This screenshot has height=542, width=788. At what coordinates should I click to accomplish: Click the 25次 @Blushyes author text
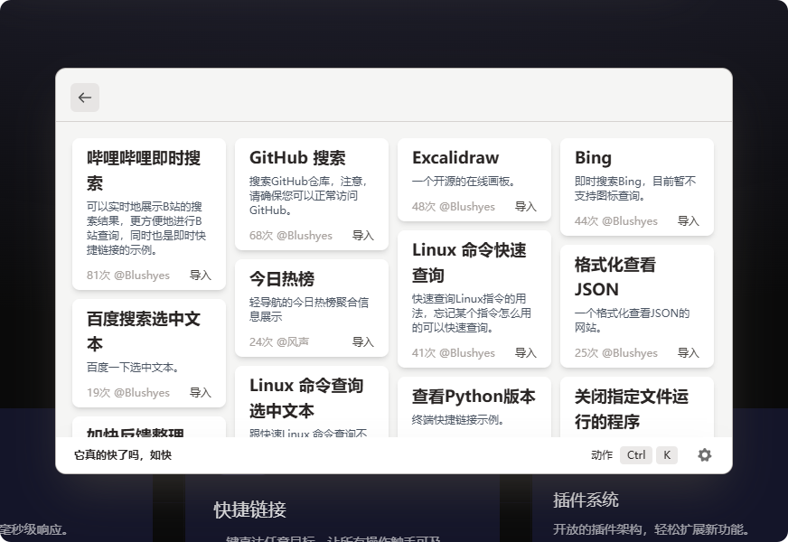(616, 353)
